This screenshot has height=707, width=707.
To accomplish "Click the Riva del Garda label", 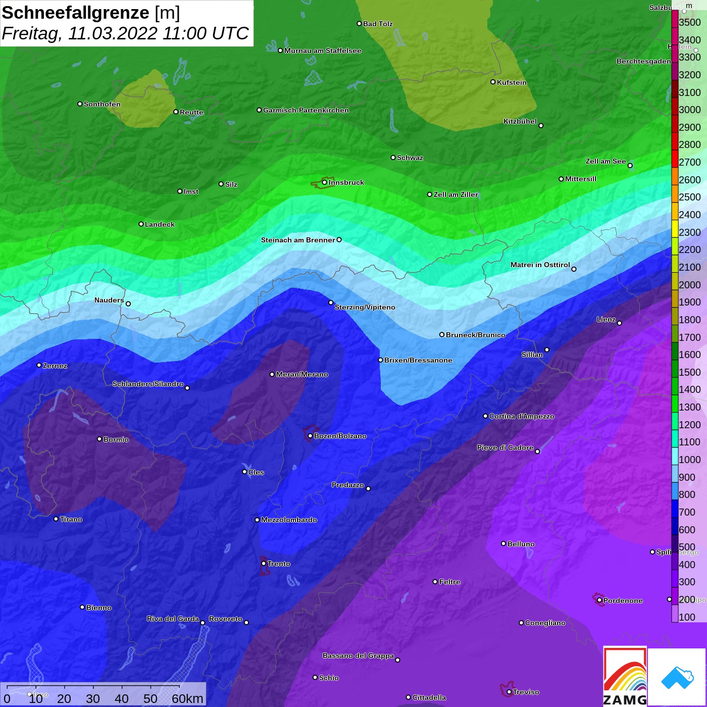I will pos(173,619).
